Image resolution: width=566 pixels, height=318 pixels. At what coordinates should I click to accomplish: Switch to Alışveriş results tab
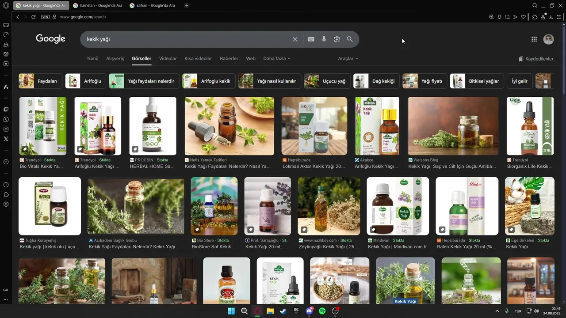click(115, 58)
